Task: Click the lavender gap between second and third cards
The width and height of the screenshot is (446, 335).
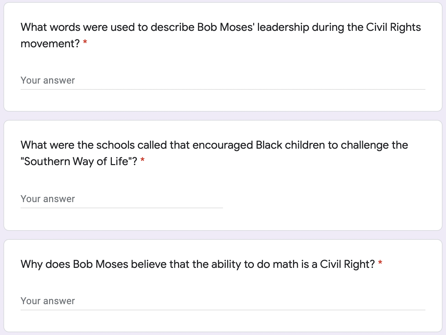Action: pyautogui.click(x=223, y=235)
